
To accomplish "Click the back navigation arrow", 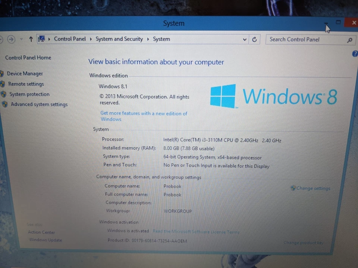I will coord(1,39).
